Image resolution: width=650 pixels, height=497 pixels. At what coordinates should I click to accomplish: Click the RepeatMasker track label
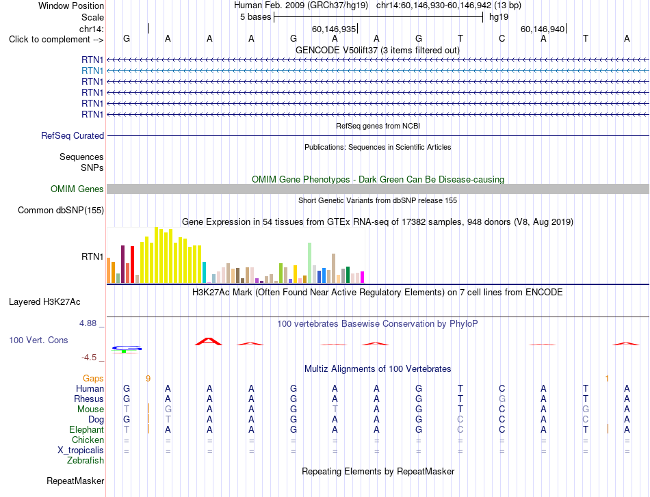click(x=75, y=481)
